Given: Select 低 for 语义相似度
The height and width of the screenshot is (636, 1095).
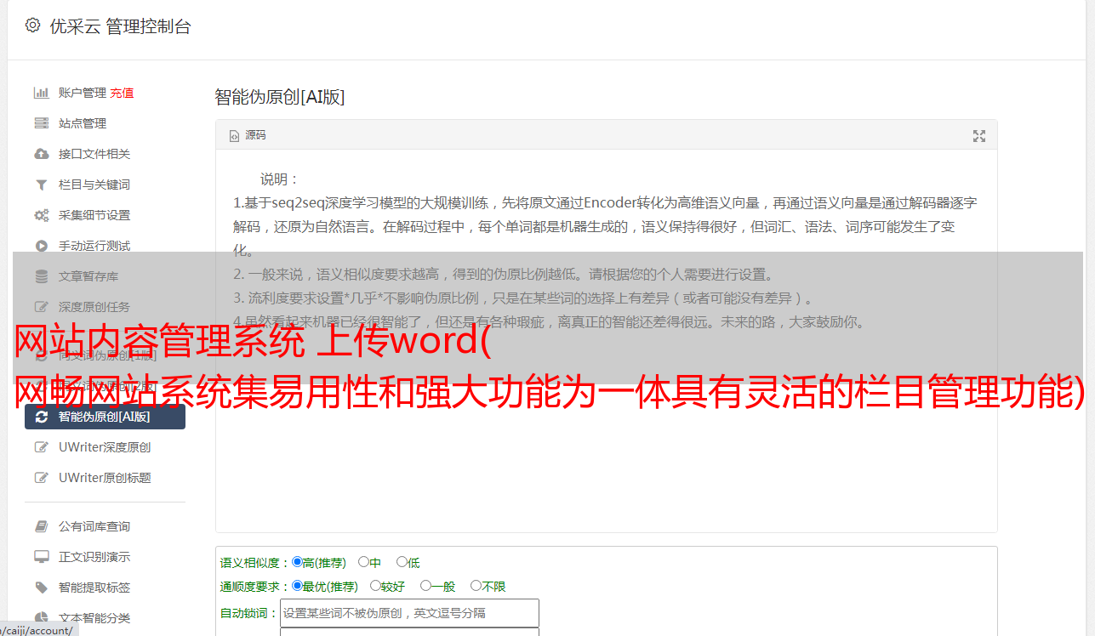Looking at the screenshot, I should point(402,562).
